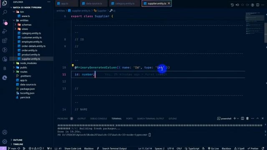The height and width of the screenshot is (150, 267).
Task: Collapse the bin folder
Action: click(x=14, y=12)
